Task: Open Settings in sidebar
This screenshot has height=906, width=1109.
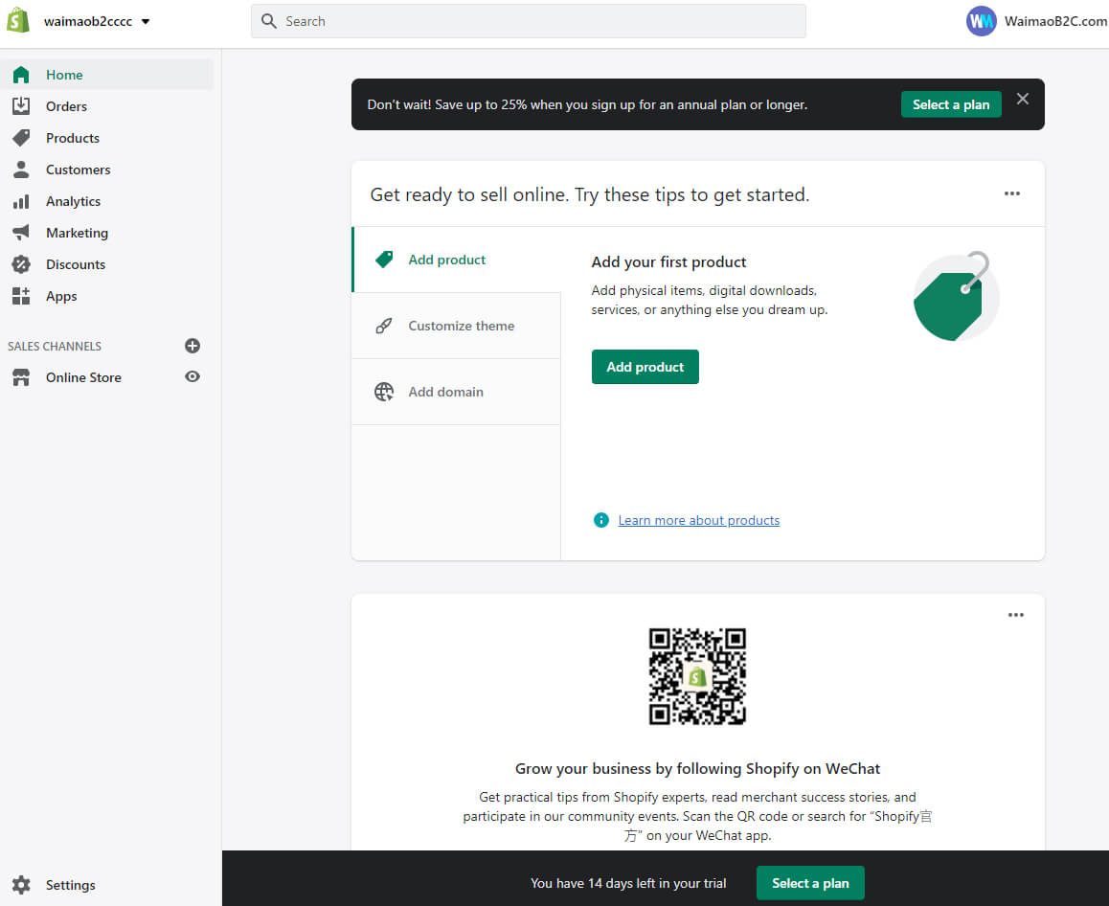Action: point(70,885)
